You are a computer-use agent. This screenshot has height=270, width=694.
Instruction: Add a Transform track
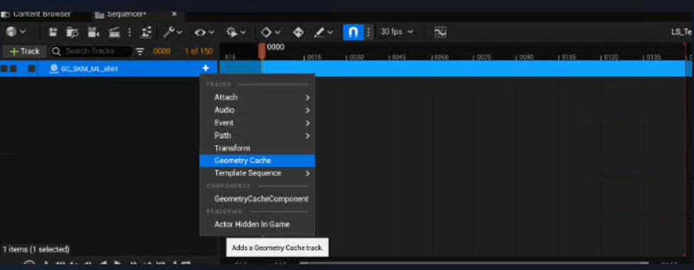pos(257,148)
